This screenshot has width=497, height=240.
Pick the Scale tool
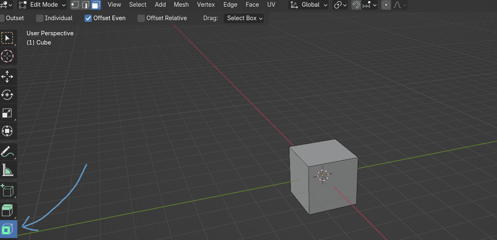[x=7, y=113]
